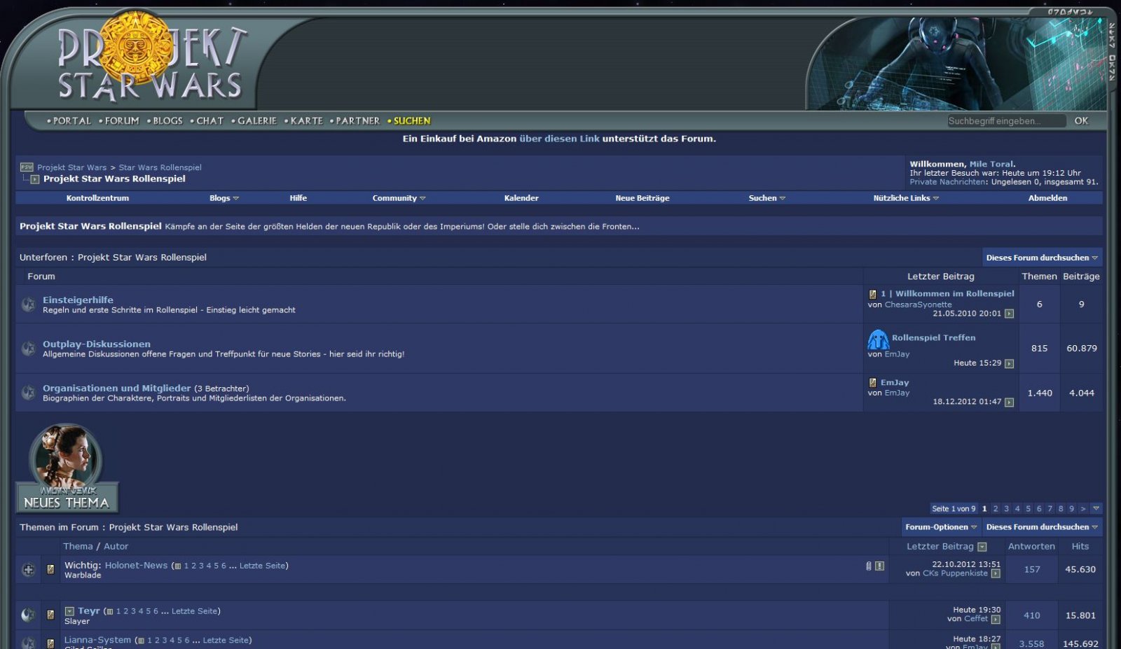
Task: Click the navigation icon beside the breadcrumb
Action: (x=27, y=167)
